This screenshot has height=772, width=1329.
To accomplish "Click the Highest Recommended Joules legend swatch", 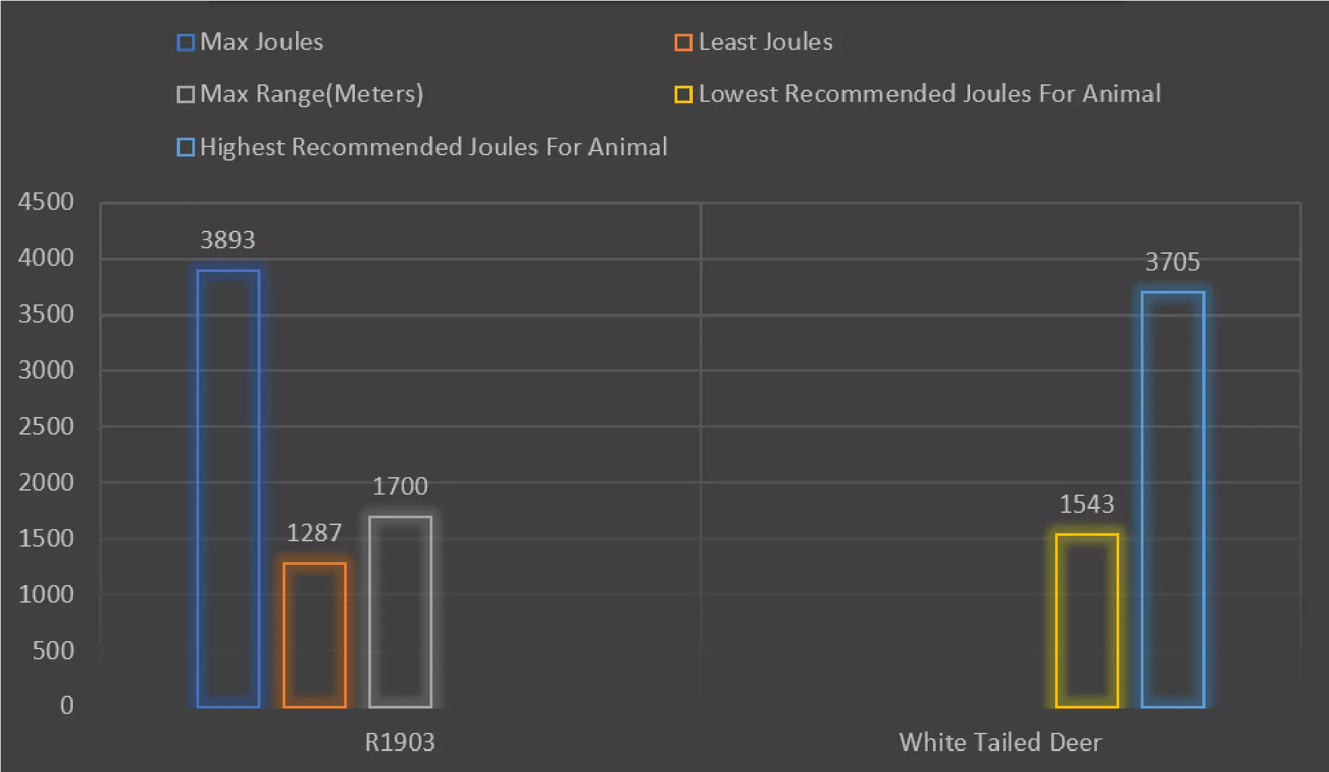I will [186, 147].
